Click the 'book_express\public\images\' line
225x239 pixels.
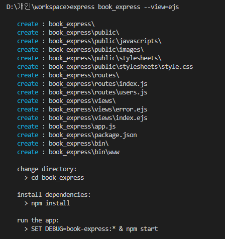pyautogui.click(x=80, y=50)
